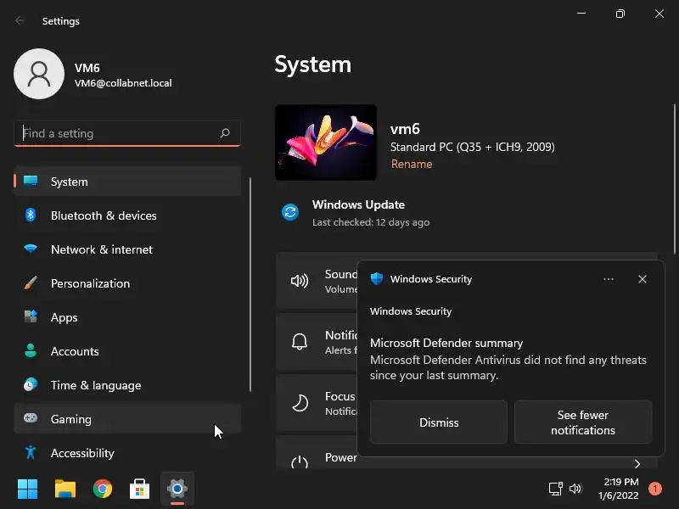679x509 pixels.
Task: Expand Power row with chevron arrow
Action: tap(637, 464)
